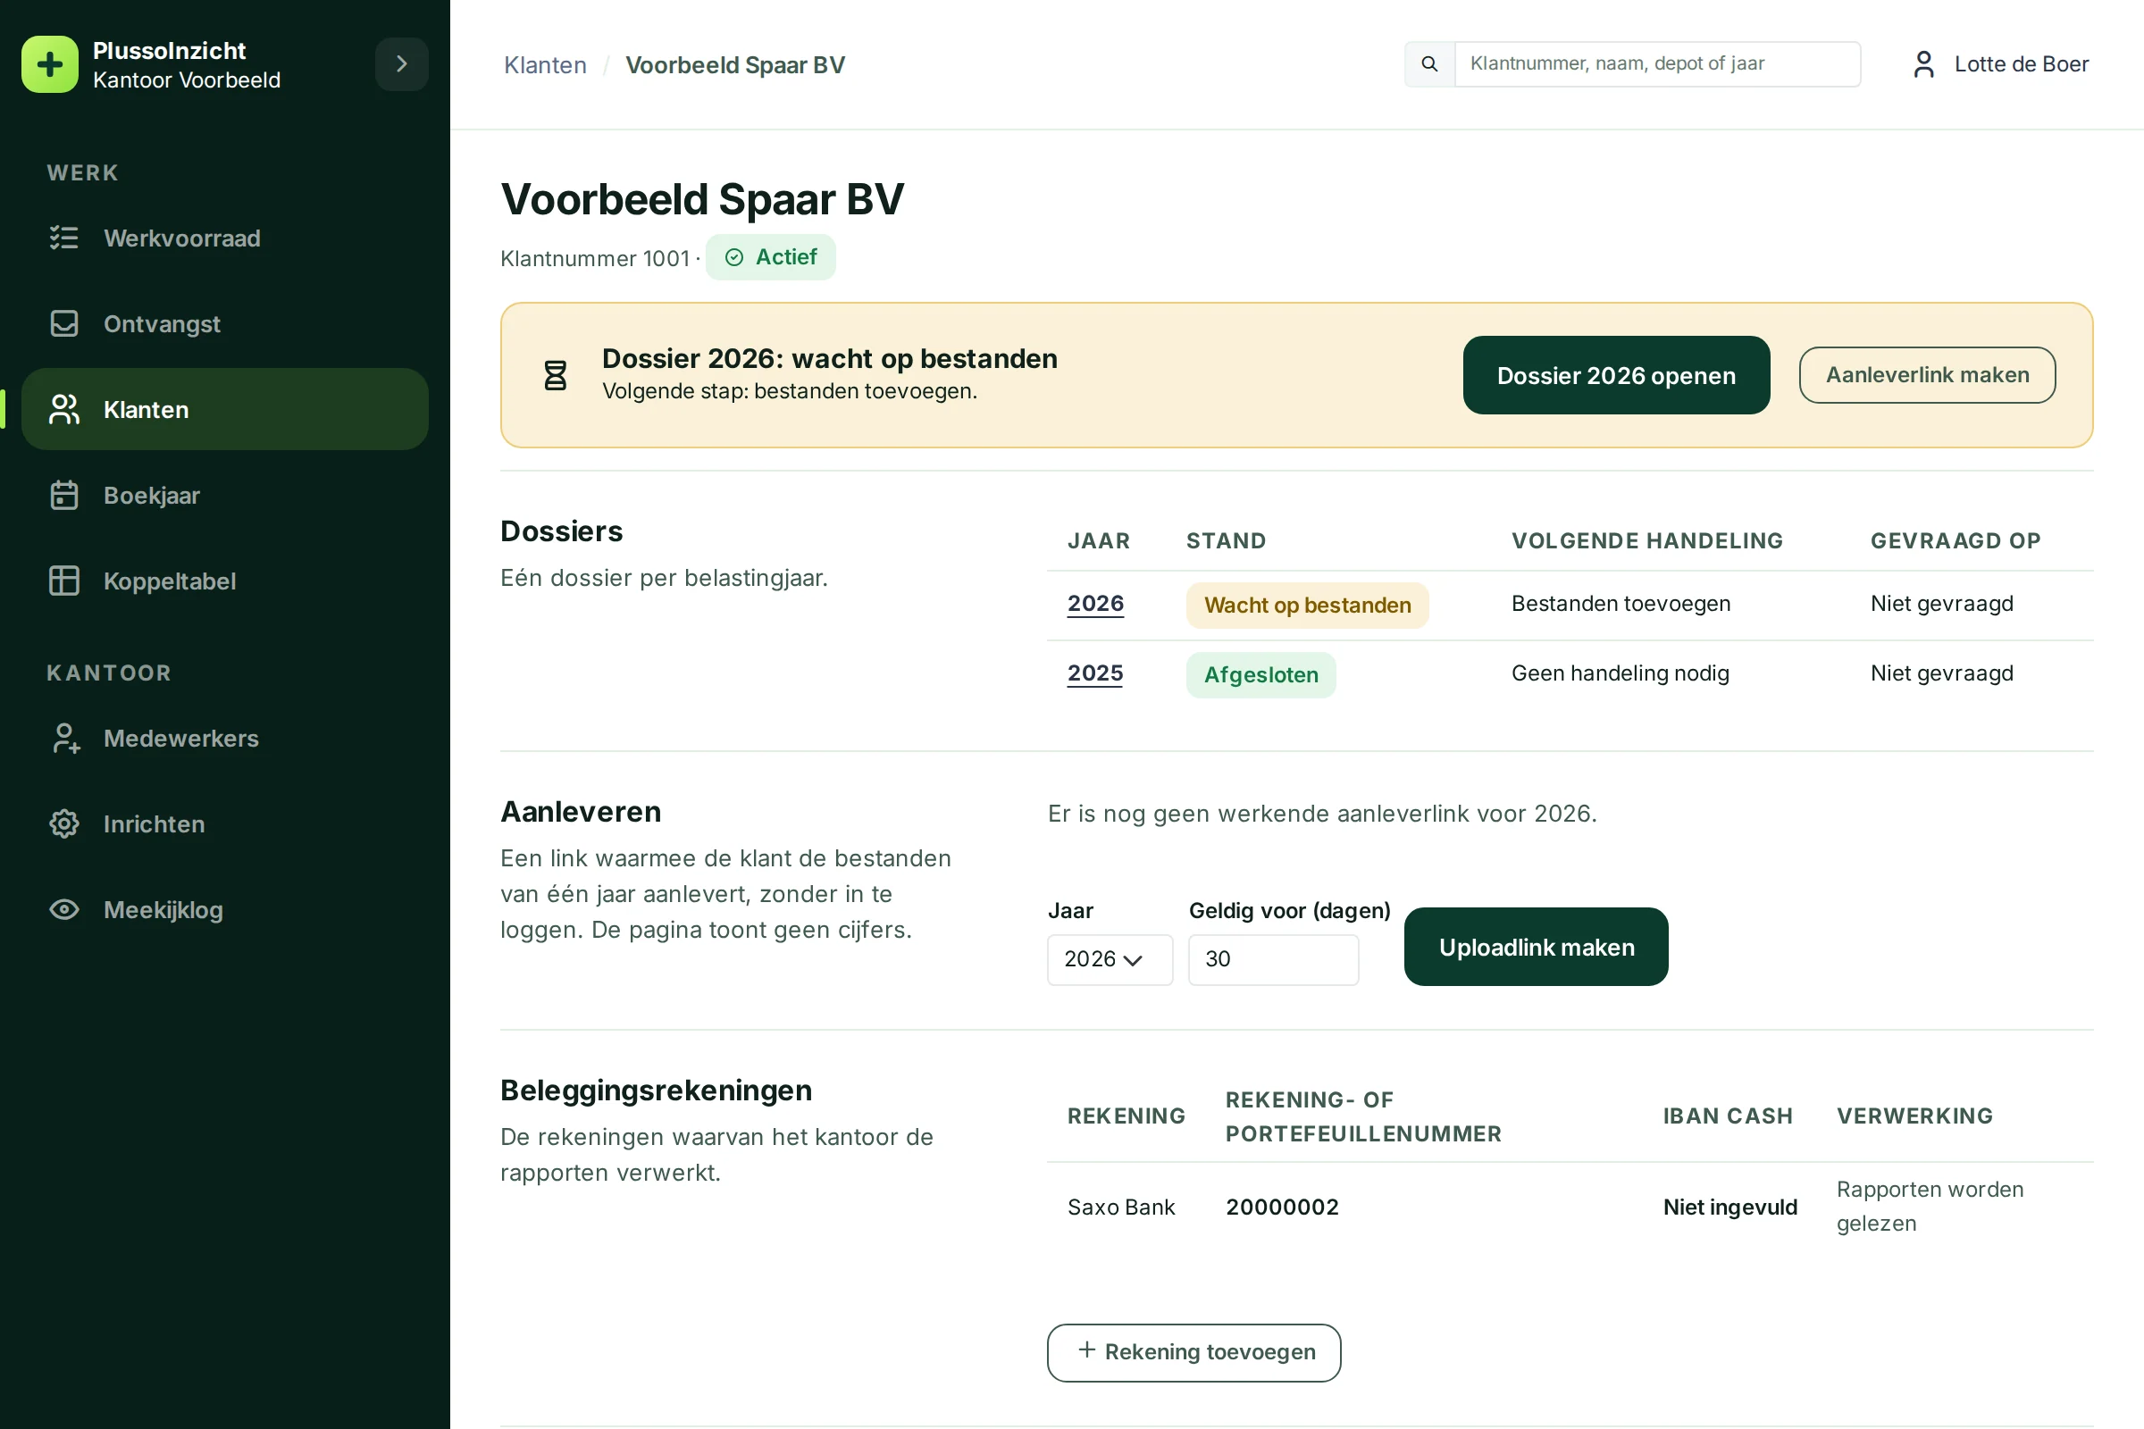This screenshot has width=2144, height=1429.
Task: Click the Ontvangst inbox icon
Action: 63,323
